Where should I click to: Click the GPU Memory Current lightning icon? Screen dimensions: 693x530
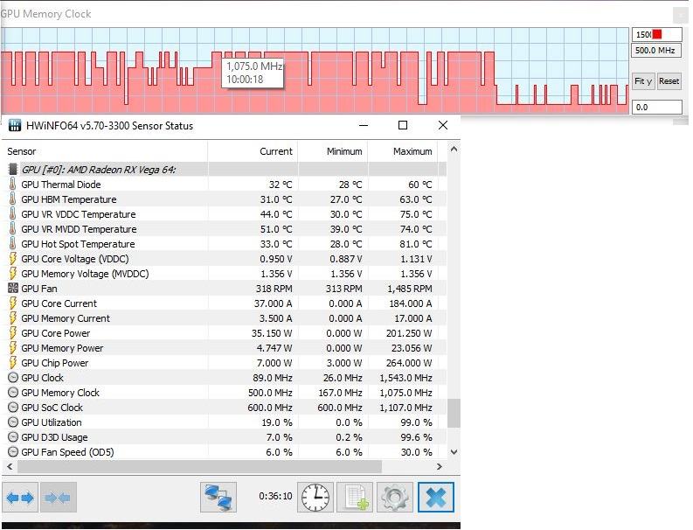coord(13,318)
